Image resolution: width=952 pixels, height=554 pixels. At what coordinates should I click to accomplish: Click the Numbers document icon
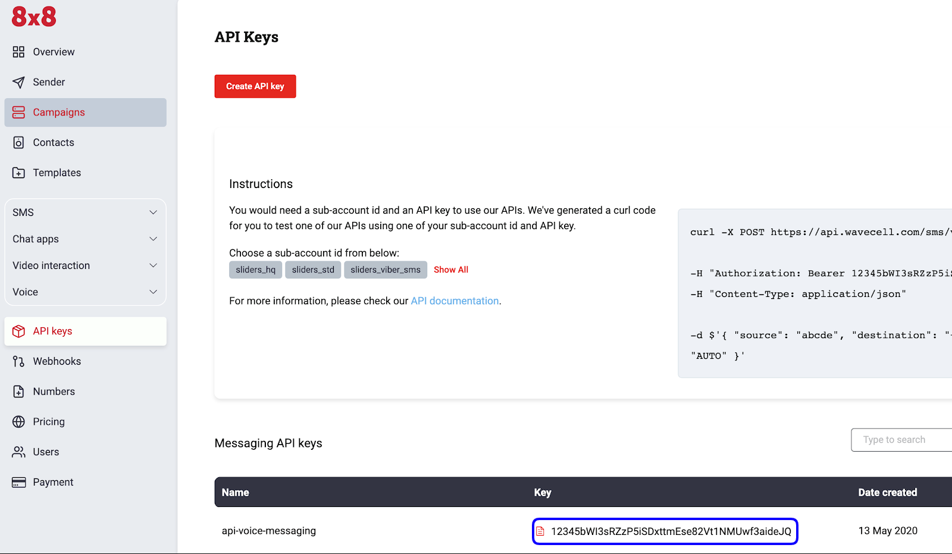click(x=18, y=392)
